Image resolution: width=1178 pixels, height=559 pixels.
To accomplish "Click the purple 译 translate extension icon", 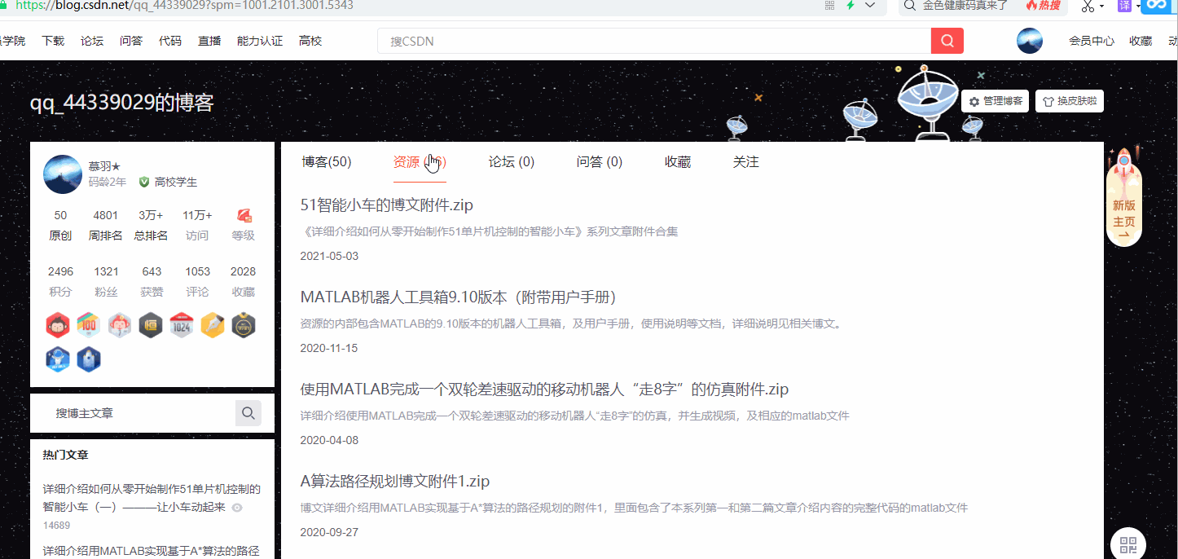I will [1125, 6].
